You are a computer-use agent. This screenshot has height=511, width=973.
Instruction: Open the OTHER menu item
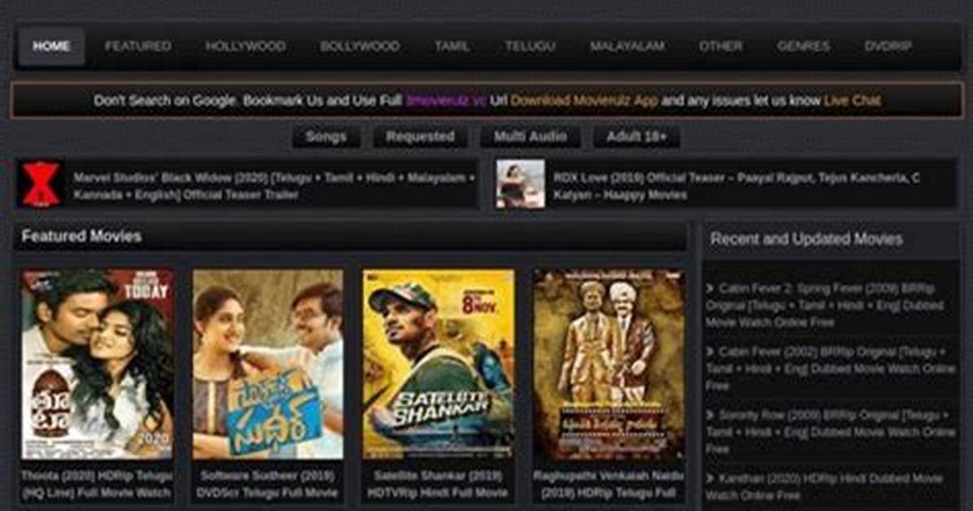point(720,46)
